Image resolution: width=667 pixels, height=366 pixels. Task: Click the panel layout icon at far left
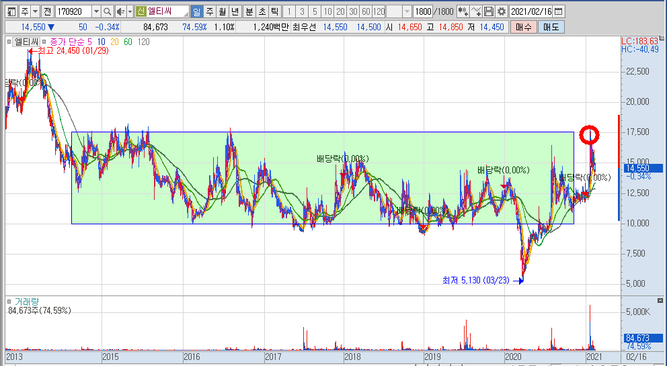(x=11, y=11)
